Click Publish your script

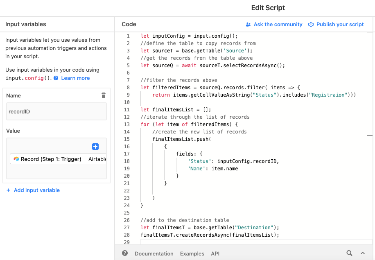coord(340,25)
